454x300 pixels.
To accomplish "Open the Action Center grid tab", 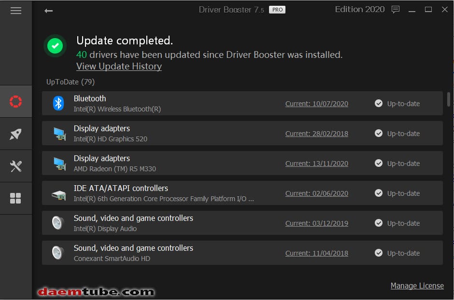I will click(16, 198).
